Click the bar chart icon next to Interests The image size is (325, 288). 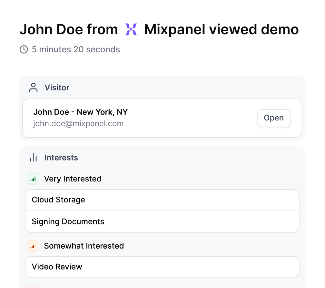34,158
